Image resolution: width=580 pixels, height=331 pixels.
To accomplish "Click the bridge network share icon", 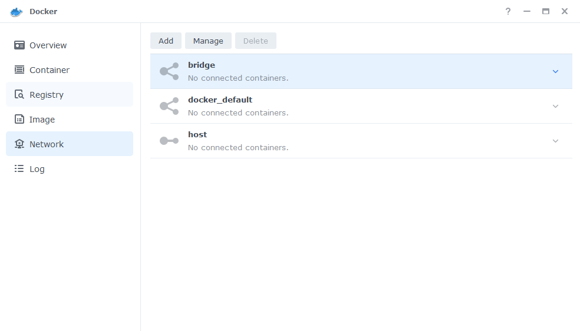I will click(169, 71).
